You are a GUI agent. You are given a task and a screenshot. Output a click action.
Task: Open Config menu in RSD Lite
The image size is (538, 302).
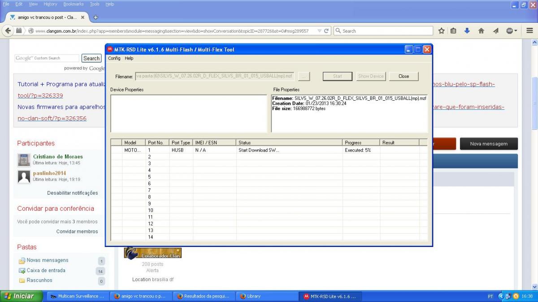pos(114,58)
